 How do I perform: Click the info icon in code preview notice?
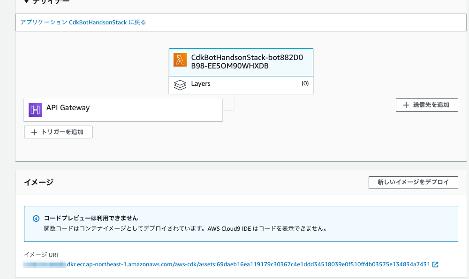[36, 219]
